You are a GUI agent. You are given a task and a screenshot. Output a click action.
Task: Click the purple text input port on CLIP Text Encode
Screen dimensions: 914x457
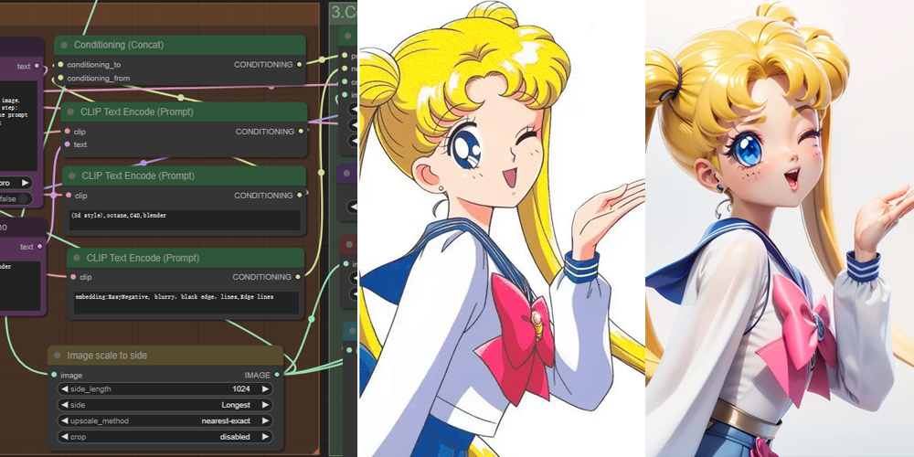click(x=67, y=144)
